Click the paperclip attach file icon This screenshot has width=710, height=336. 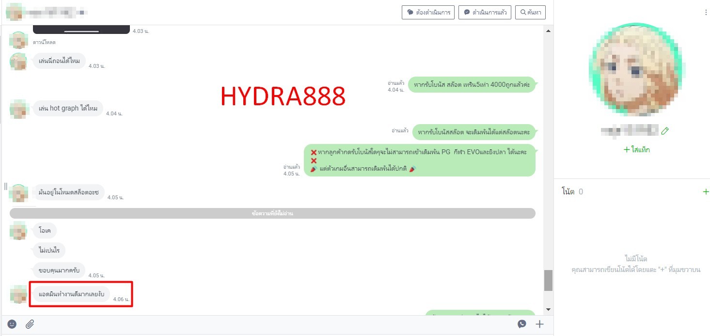30,324
